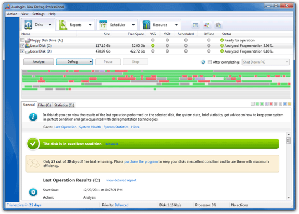The height and width of the screenshot is (214, 299).
Task: Click the blue legend color swatch
Action: pyautogui.click(x=285, y=104)
